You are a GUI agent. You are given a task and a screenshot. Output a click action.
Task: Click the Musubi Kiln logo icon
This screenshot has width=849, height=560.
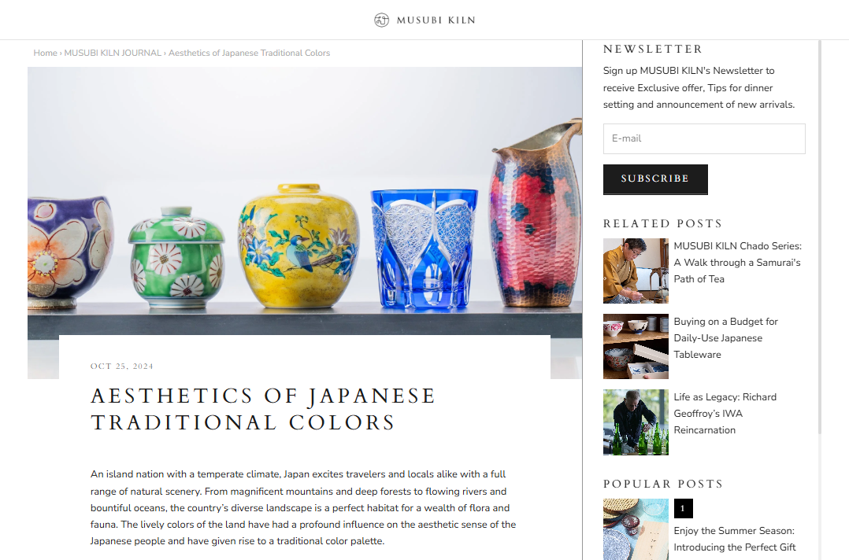point(382,20)
